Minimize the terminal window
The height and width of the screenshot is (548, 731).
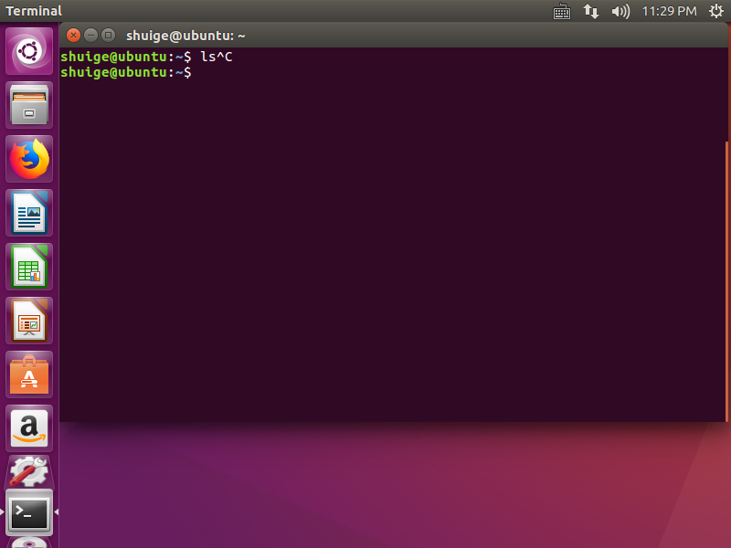tap(90, 35)
